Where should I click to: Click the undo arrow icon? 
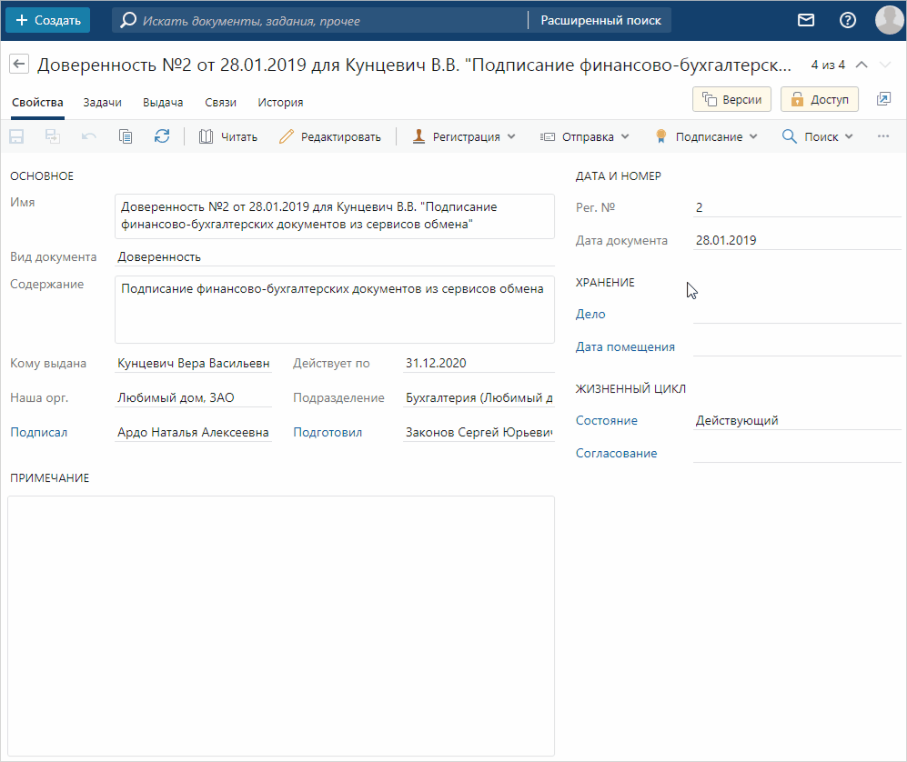point(89,137)
